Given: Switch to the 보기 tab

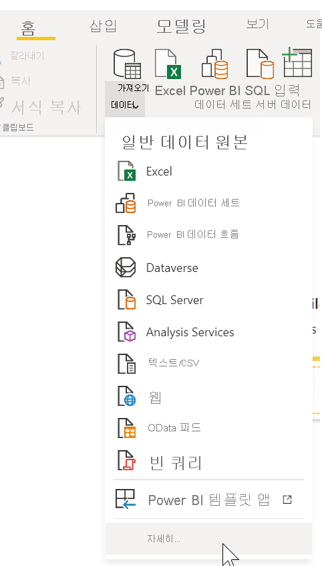Looking at the screenshot, I should [257, 25].
